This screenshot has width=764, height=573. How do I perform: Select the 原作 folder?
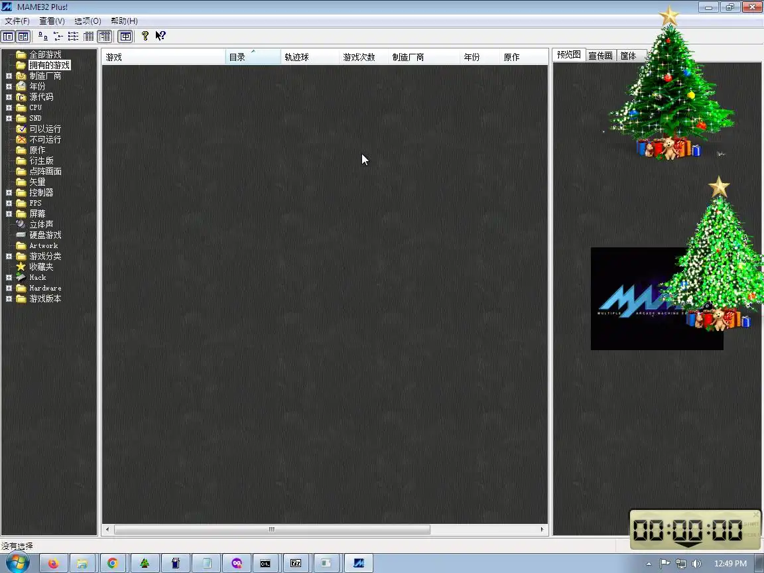click(x=37, y=150)
